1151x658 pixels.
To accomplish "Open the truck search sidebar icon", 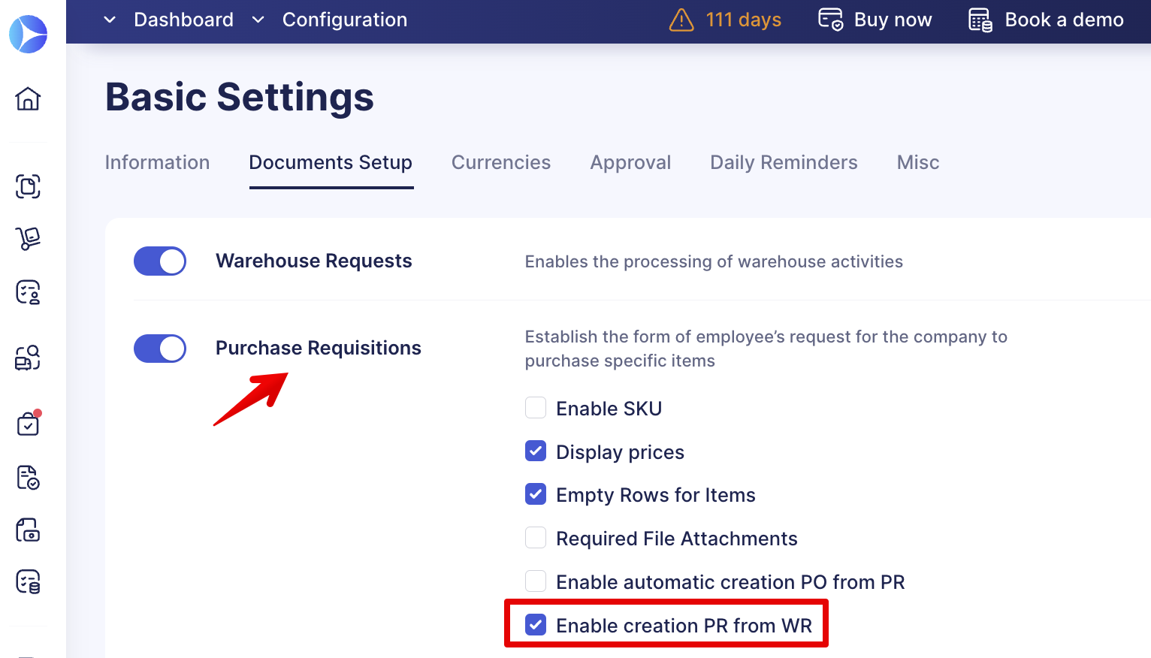I will [x=28, y=358].
